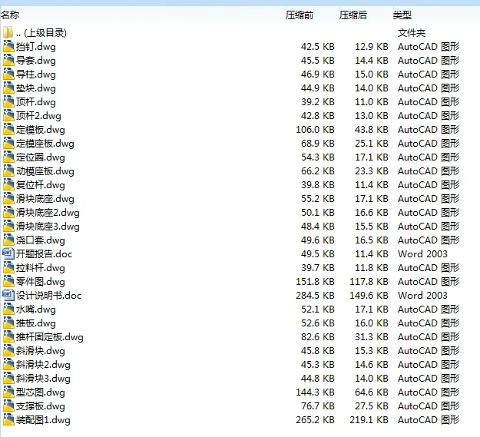Select the 挡钉.dwg file icon

pyautogui.click(x=8, y=46)
